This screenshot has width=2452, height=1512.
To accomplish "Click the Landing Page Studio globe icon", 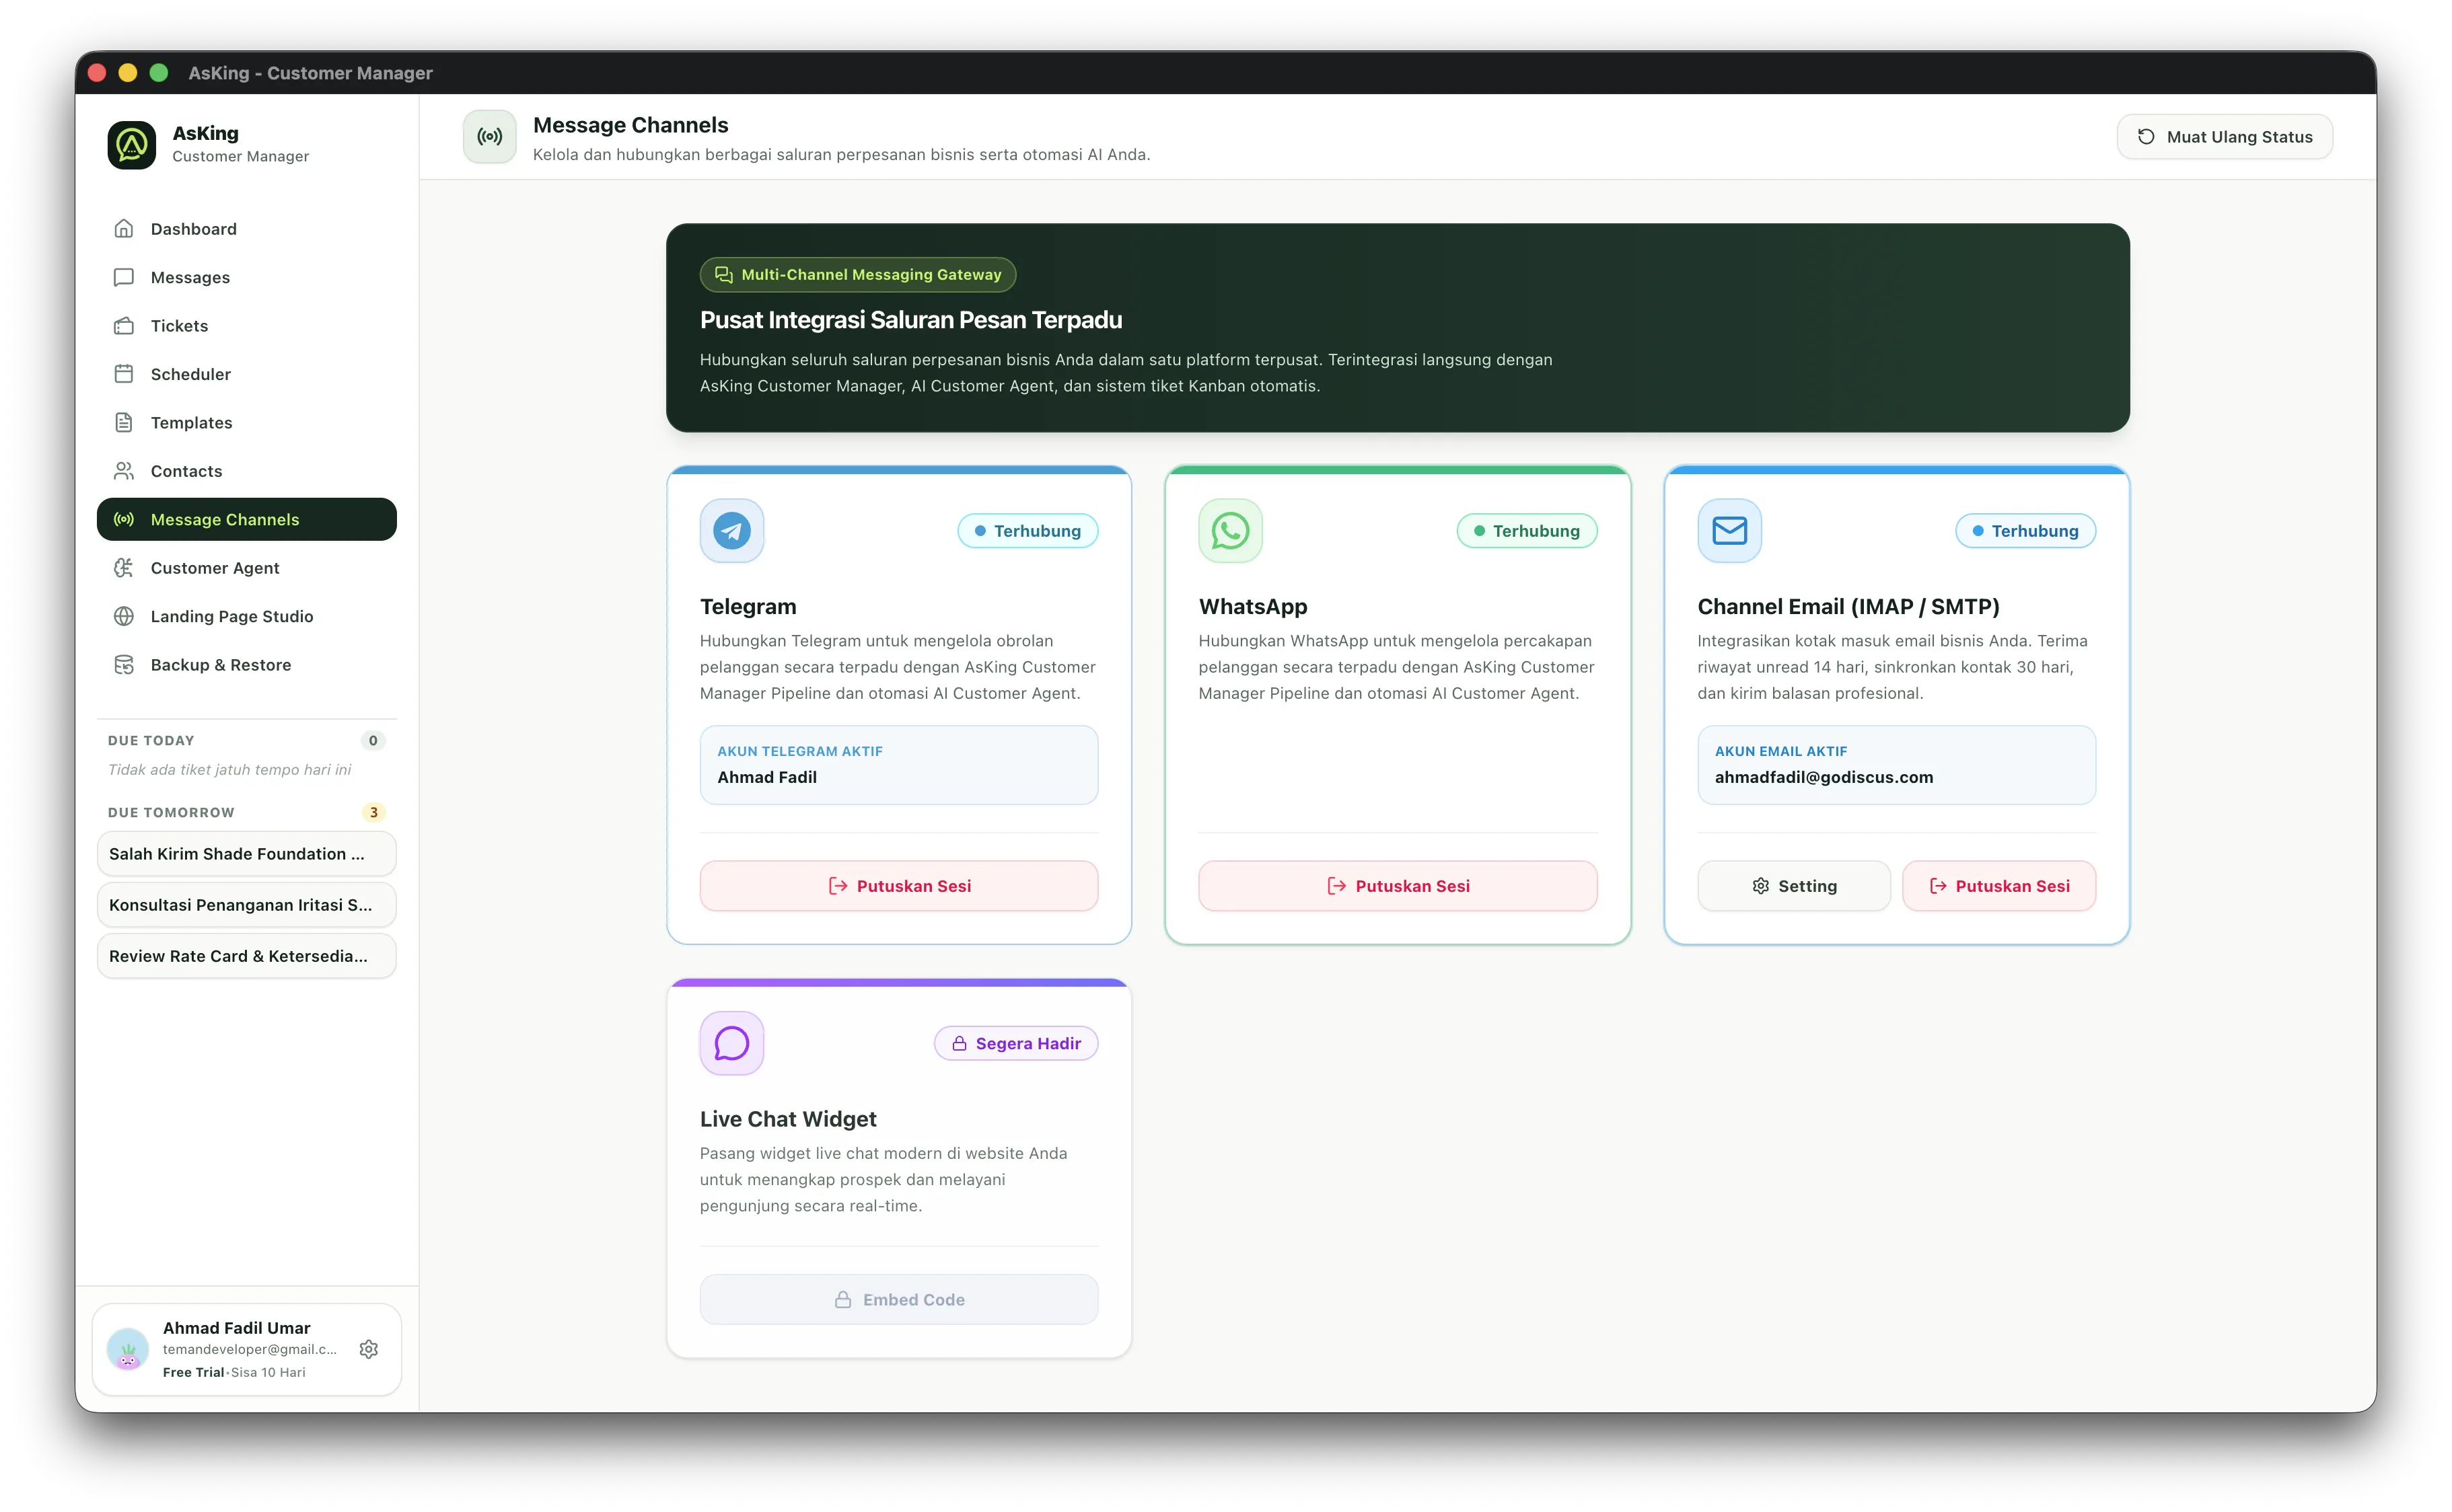I will (x=124, y=616).
